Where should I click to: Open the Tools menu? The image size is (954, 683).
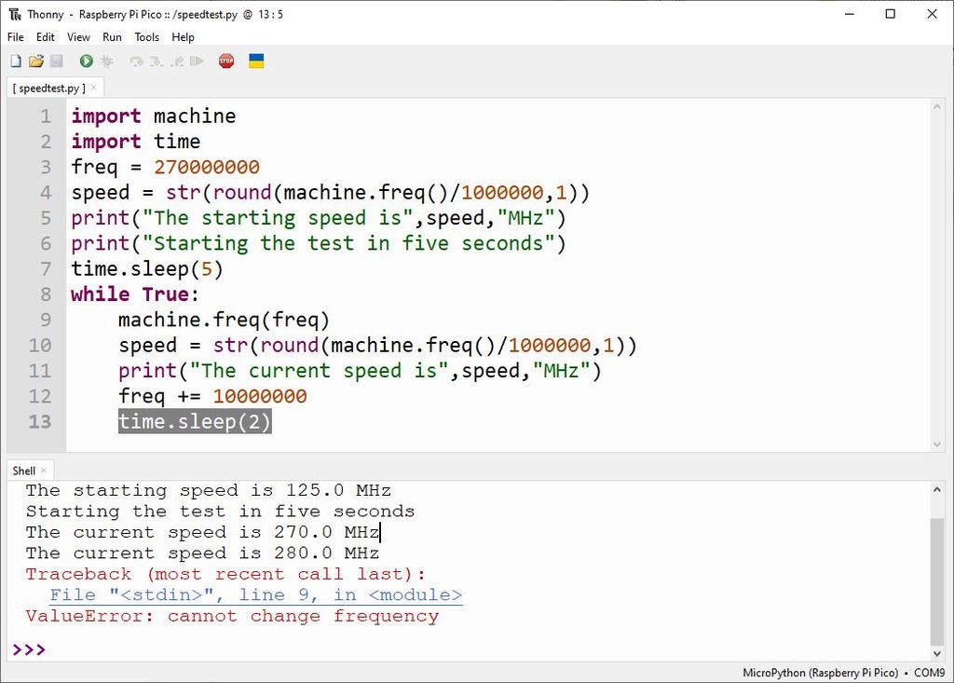pos(146,37)
